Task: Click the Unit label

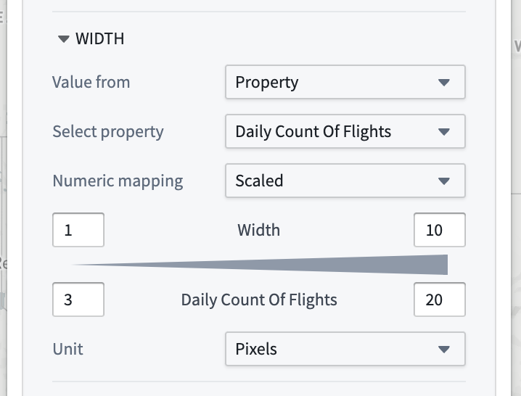Action: (67, 349)
